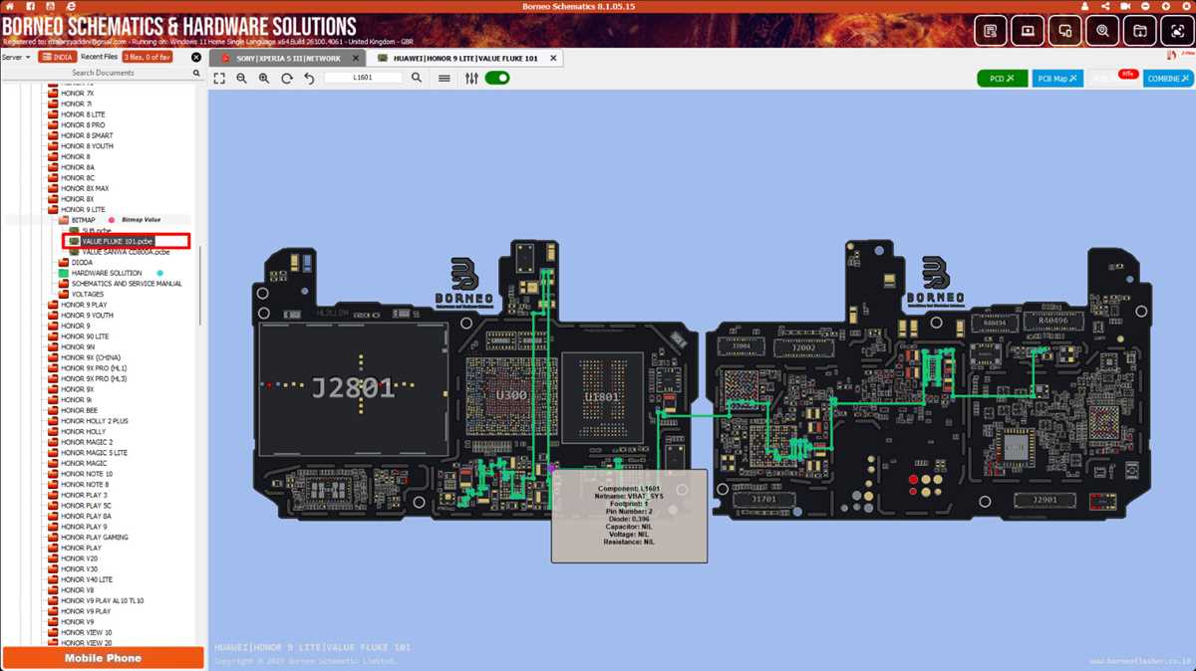Click the multi-device banner icon

[x=1064, y=31]
